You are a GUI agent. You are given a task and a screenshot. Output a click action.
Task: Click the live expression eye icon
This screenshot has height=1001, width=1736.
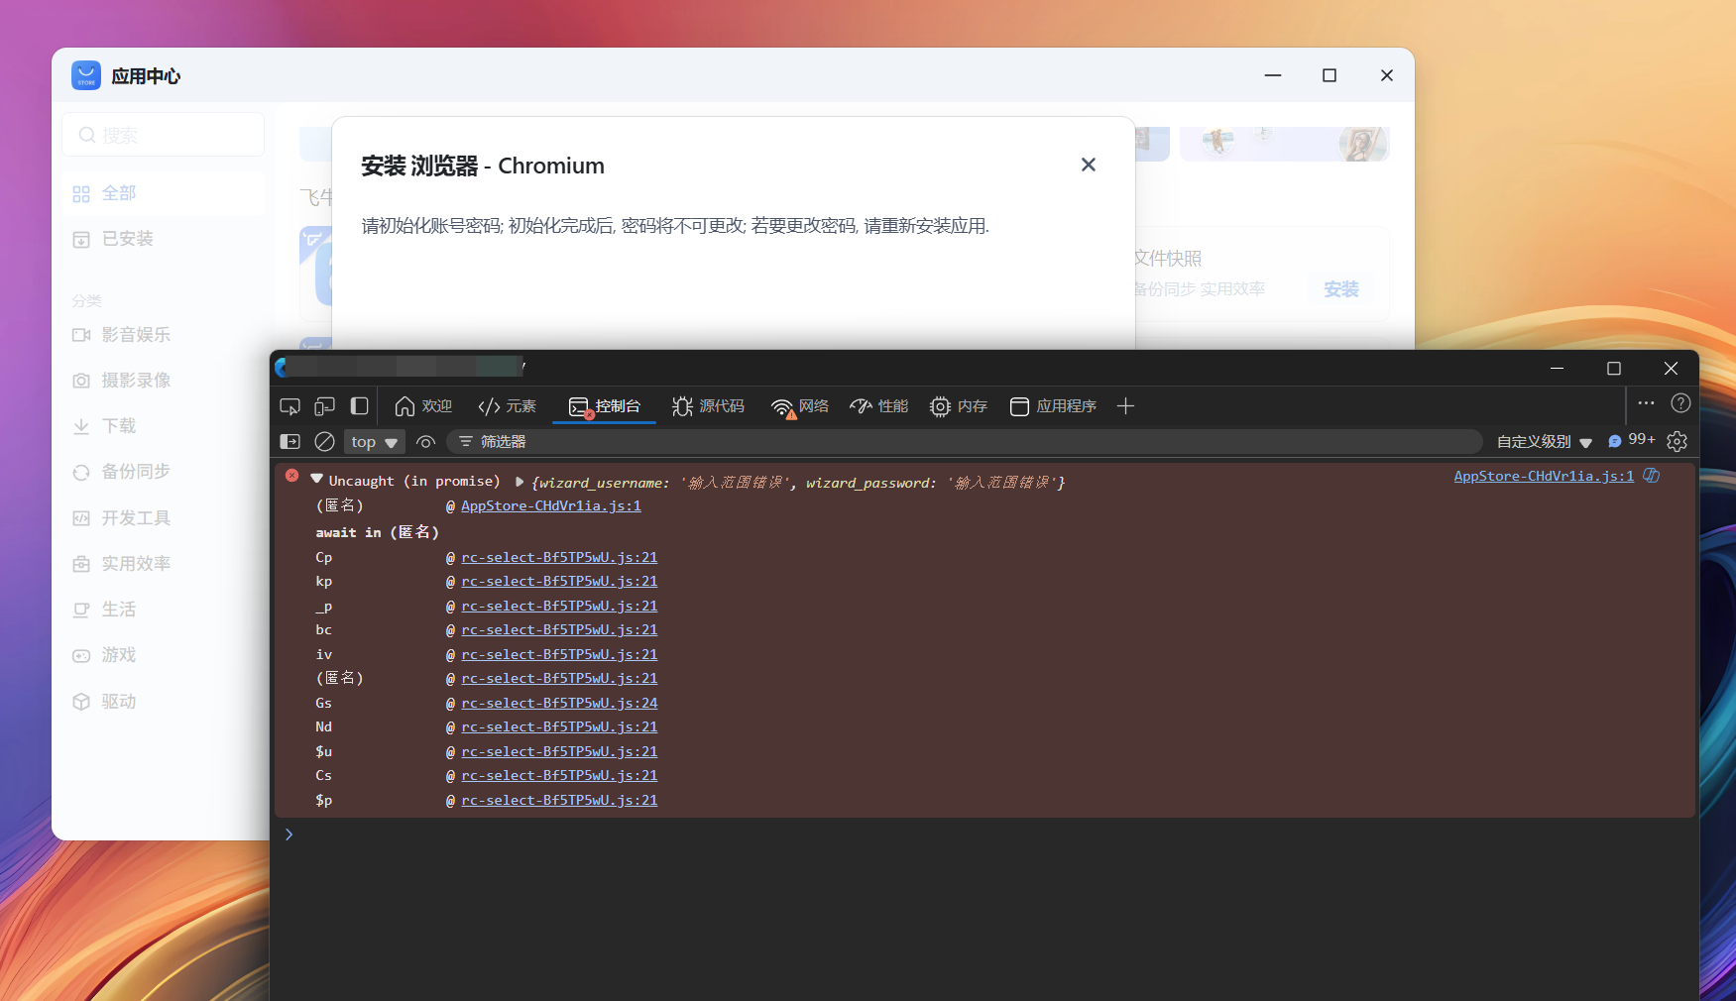coord(425,442)
